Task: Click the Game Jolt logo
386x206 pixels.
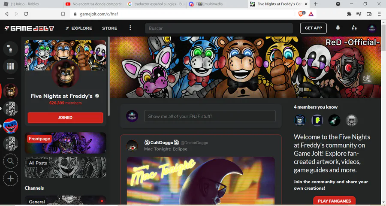Action: 29,28
